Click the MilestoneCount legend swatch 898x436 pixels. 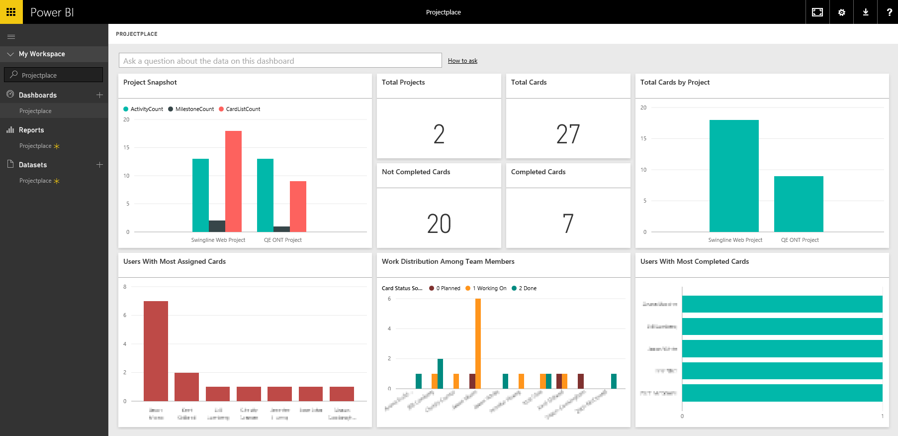pyautogui.click(x=171, y=109)
